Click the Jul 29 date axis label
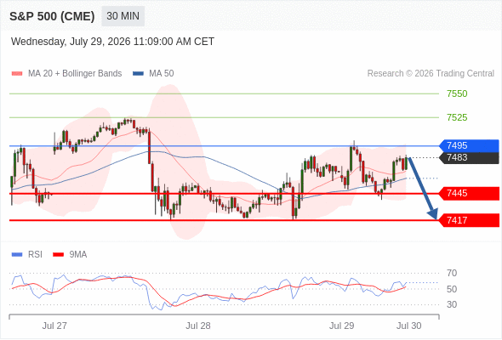 [341, 326]
